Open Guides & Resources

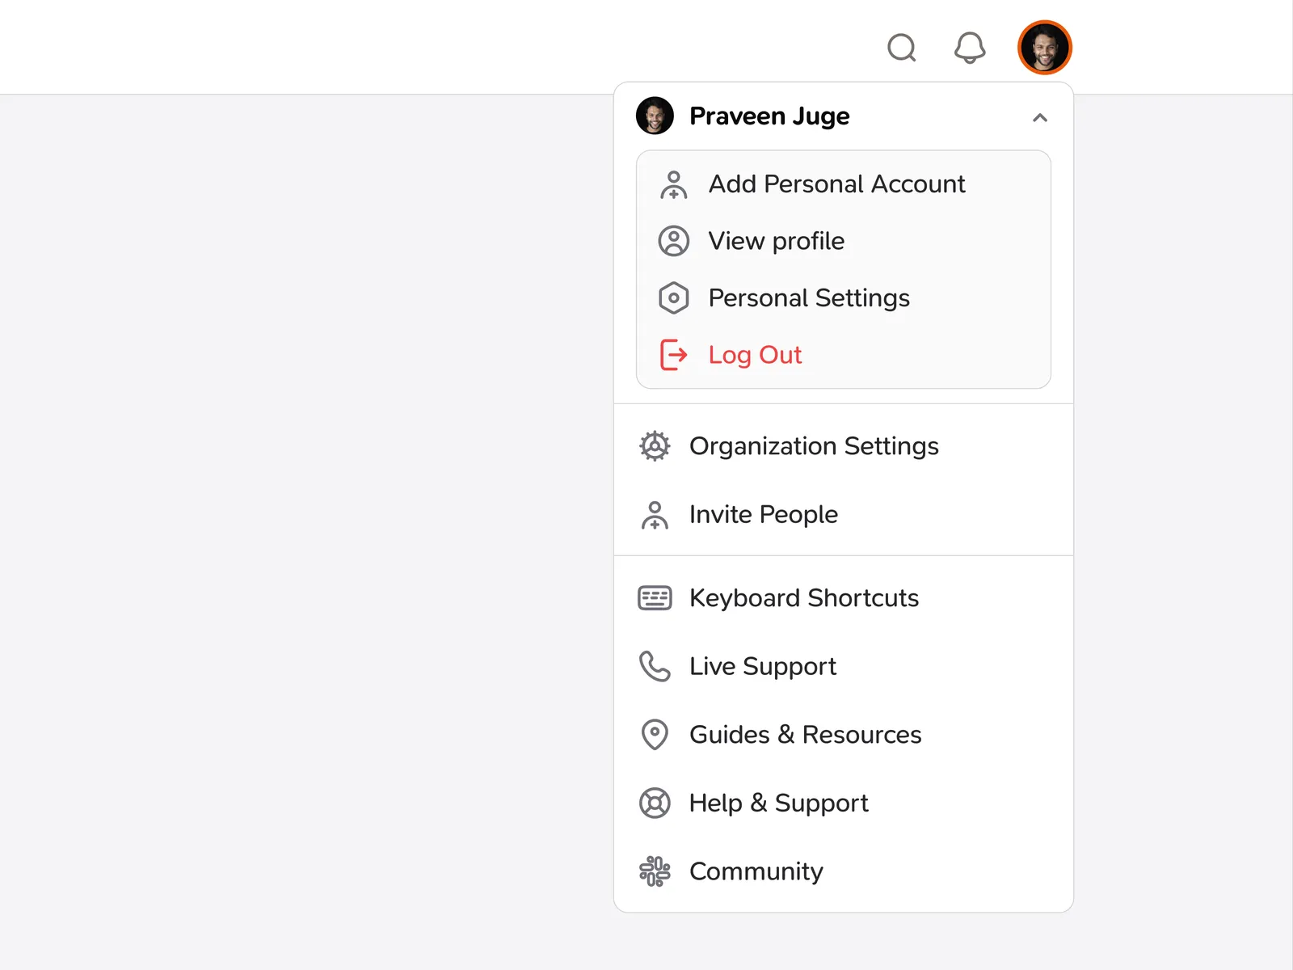pos(805,735)
